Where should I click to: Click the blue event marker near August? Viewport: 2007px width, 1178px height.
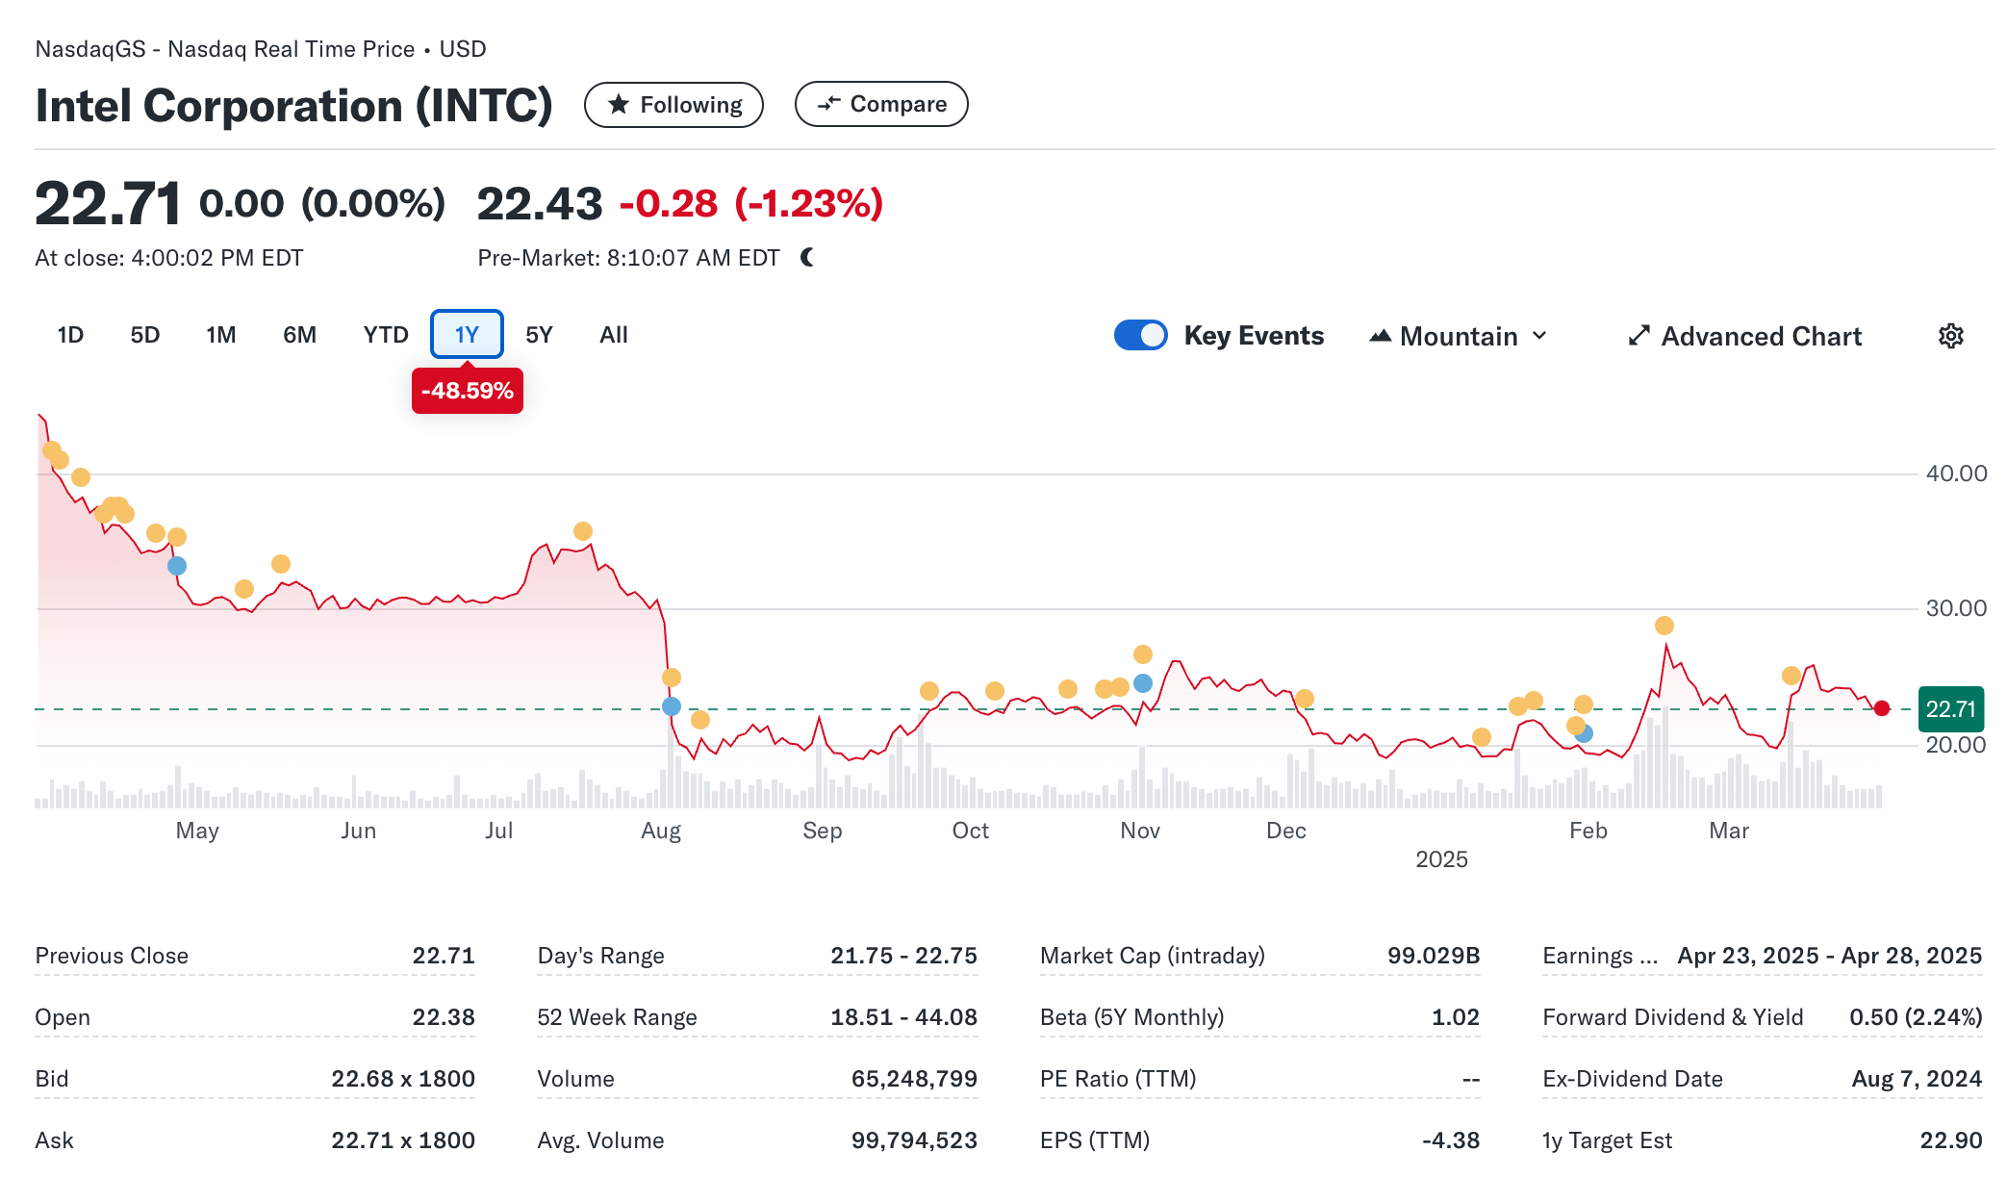(672, 706)
